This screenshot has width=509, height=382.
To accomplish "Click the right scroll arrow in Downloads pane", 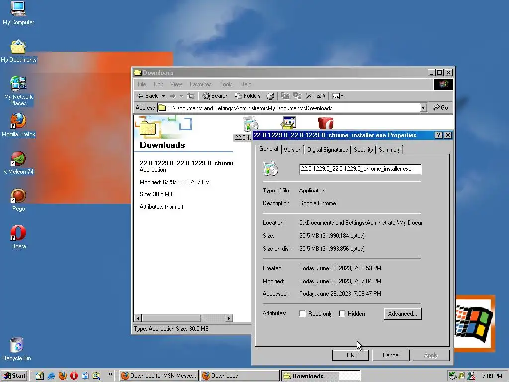I will [x=229, y=318].
